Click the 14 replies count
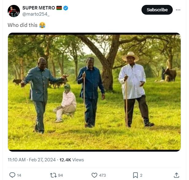Image resolution: width=189 pixels, height=180 pixels. tap(19, 175)
